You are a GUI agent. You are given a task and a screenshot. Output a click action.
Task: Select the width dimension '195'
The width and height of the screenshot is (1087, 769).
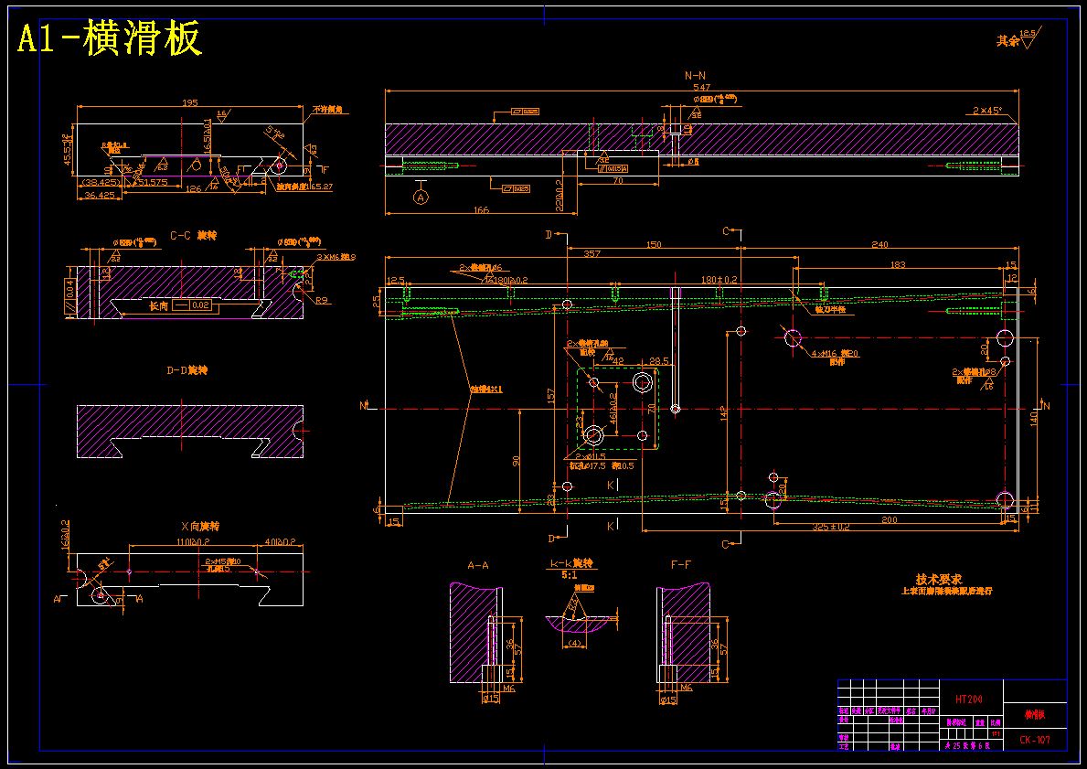click(189, 102)
